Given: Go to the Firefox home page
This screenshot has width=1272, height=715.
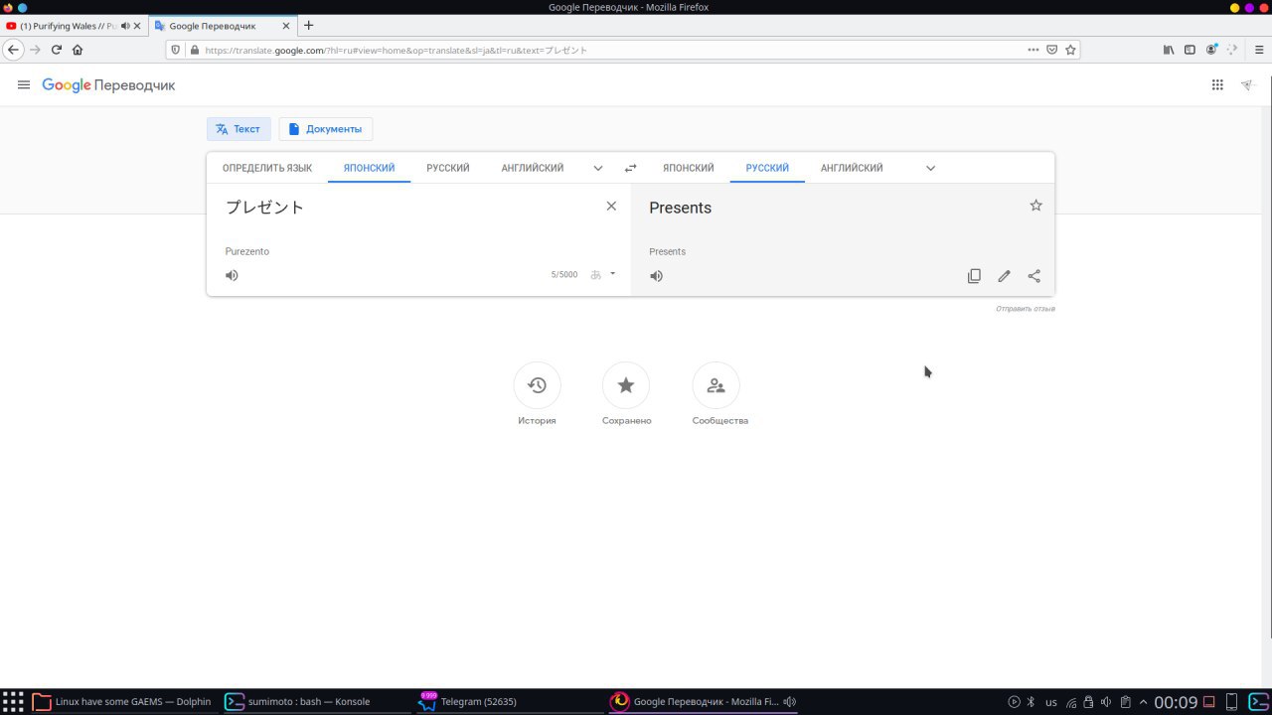Looking at the screenshot, I should [78, 50].
